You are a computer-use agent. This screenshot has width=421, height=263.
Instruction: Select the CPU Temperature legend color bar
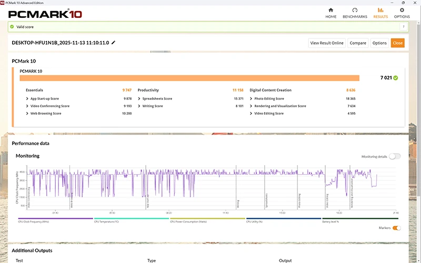pos(131,218)
